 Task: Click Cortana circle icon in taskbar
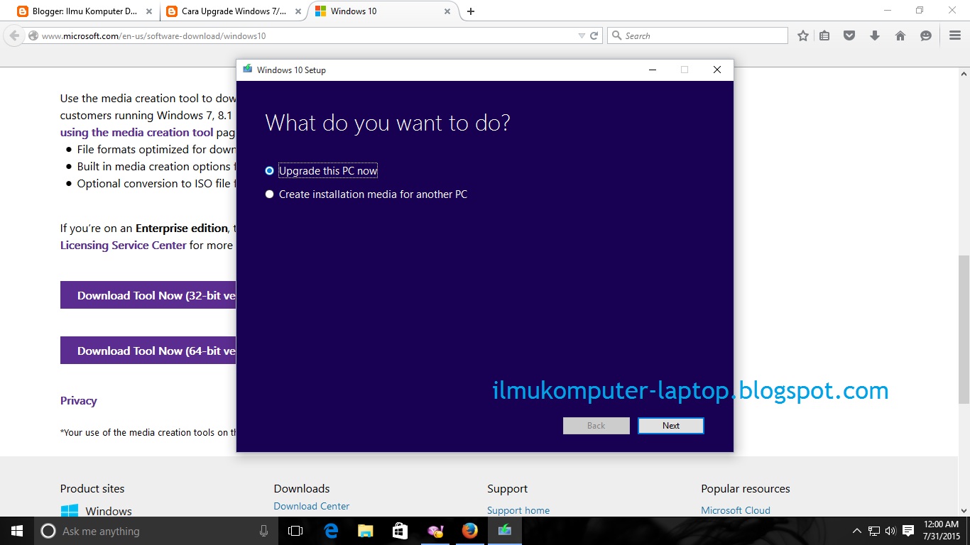pos(48,531)
